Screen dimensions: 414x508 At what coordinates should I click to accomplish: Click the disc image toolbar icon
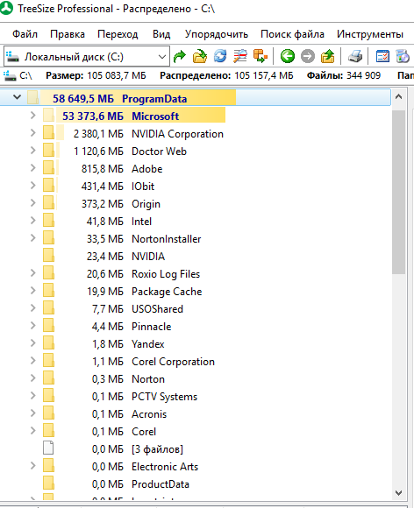click(x=403, y=56)
